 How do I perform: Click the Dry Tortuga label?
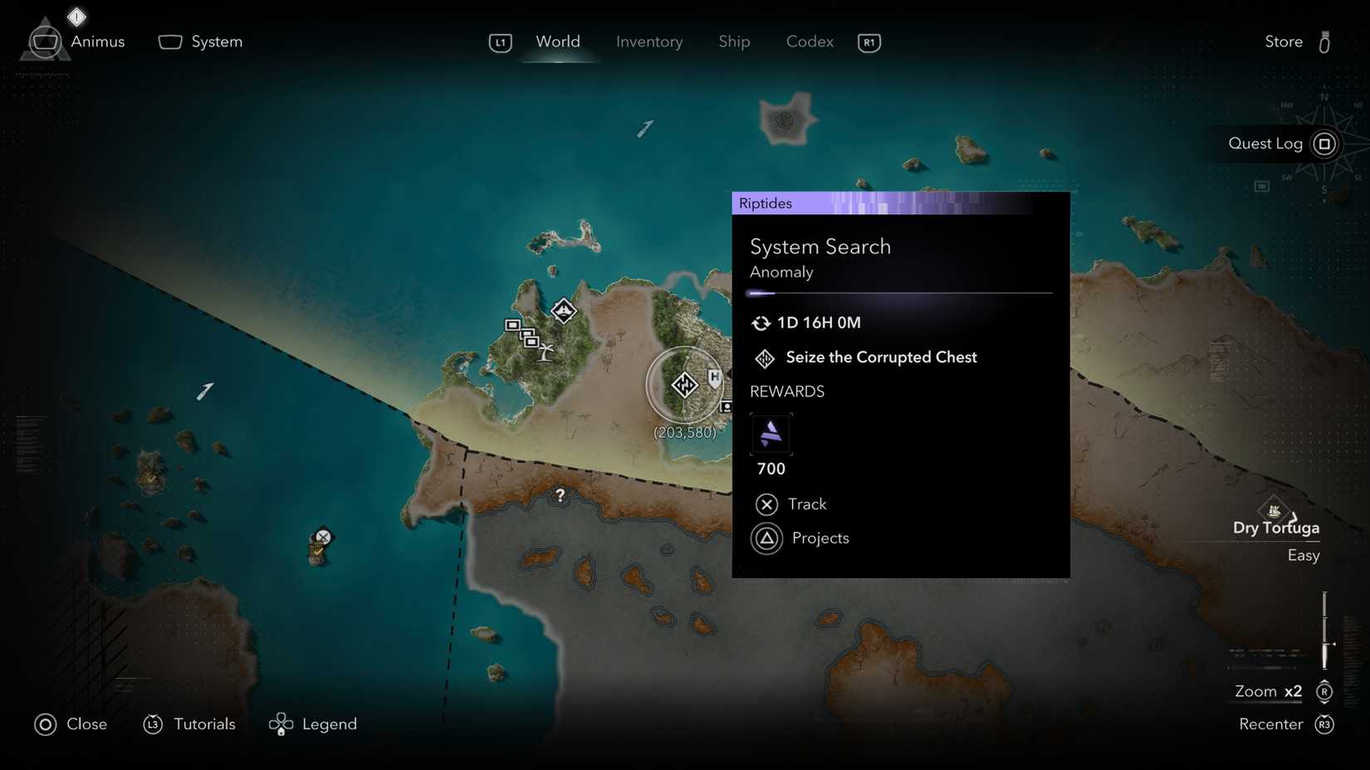point(1276,529)
